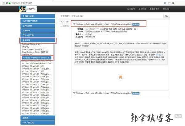Screen dimensions: 185x126
Task: Click the SHA1 hash value text
Action: point(106,31)
